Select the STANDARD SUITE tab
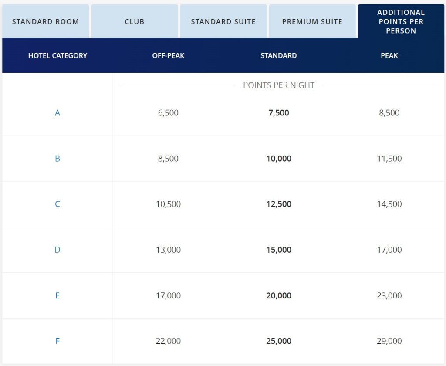This screenshot has height=366, width=446. pos(223,21)
